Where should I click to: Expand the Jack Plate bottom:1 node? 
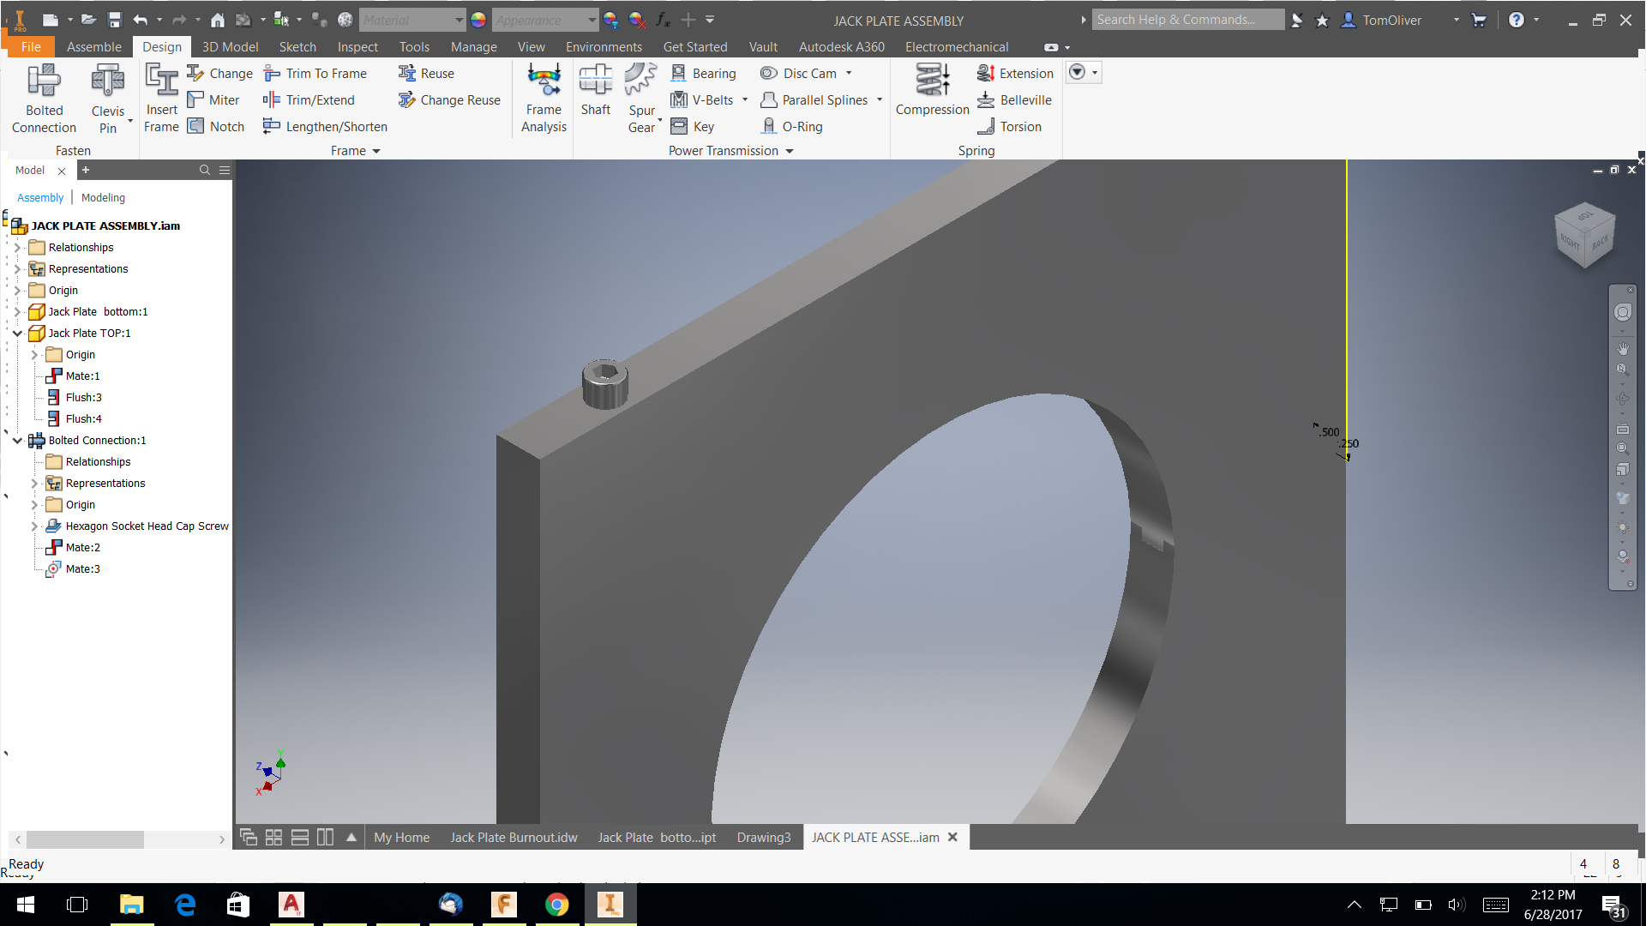pos(17,312)
